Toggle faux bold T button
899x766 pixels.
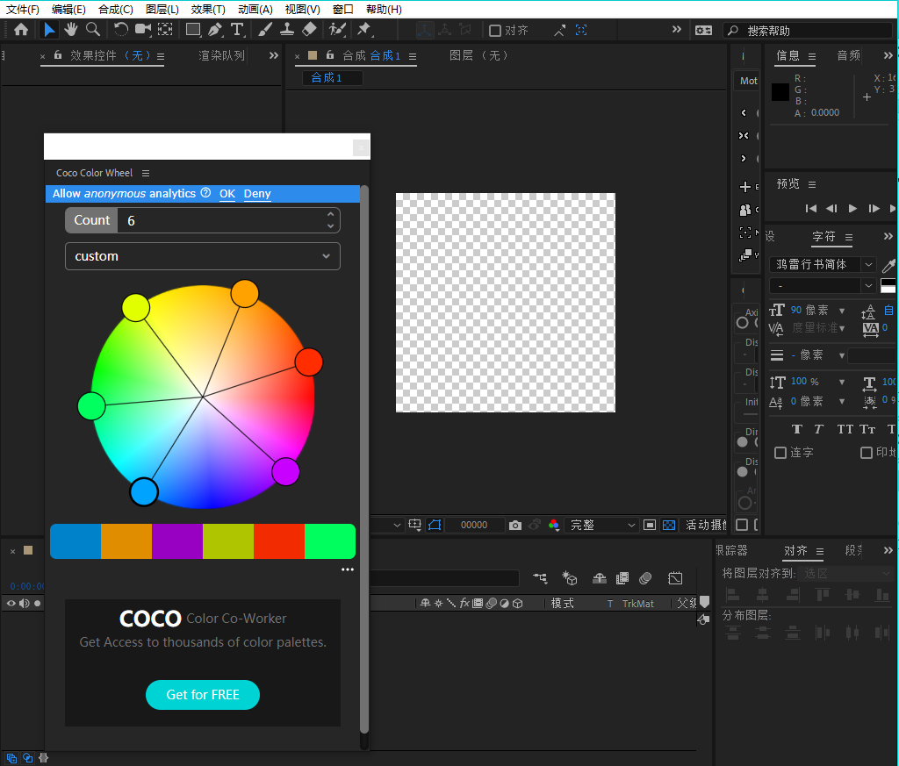797,429
